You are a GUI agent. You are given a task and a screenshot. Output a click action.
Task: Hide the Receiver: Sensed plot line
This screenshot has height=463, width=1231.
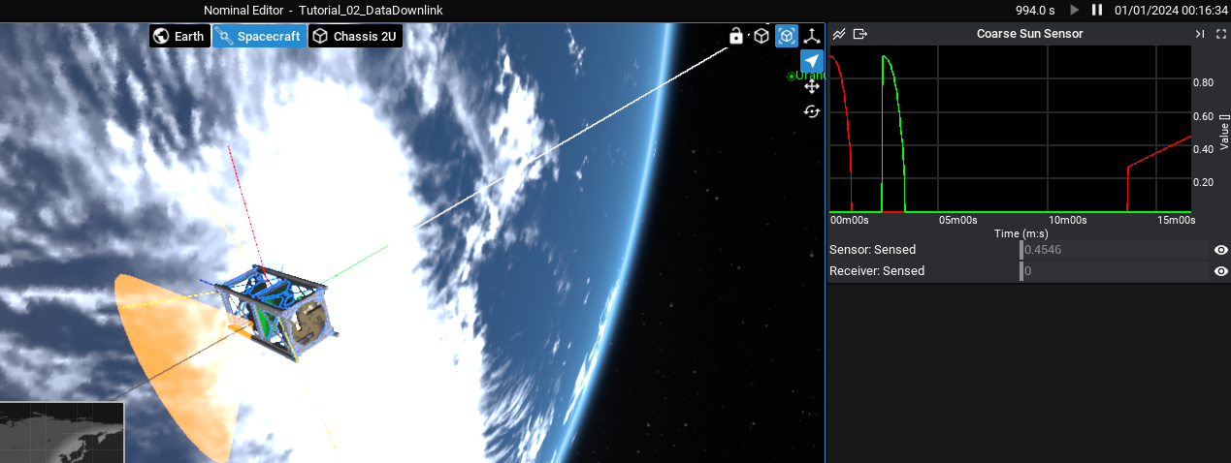tap(1221, 271)
